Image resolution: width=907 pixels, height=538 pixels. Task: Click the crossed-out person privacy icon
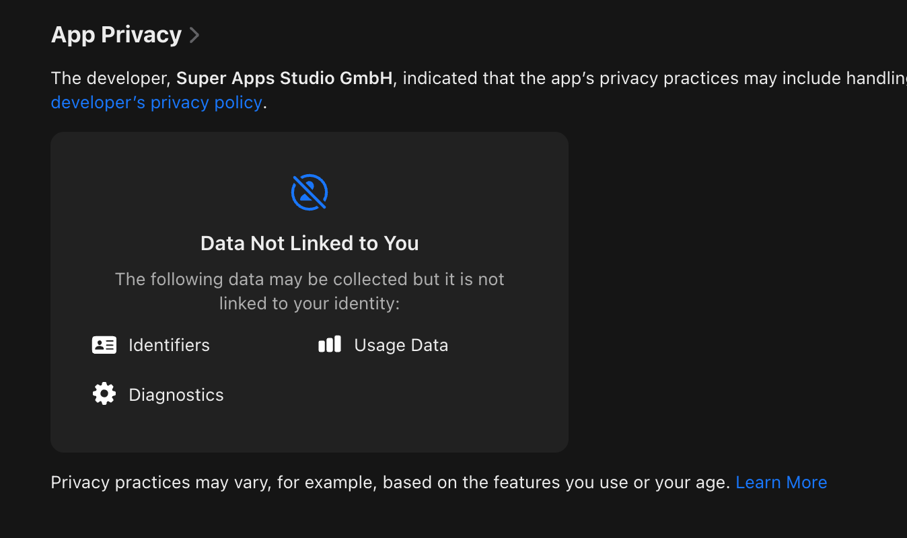310,192
